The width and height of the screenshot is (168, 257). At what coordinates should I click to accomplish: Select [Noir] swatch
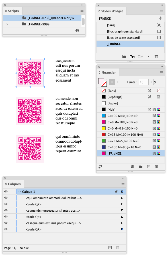[130, 110]
